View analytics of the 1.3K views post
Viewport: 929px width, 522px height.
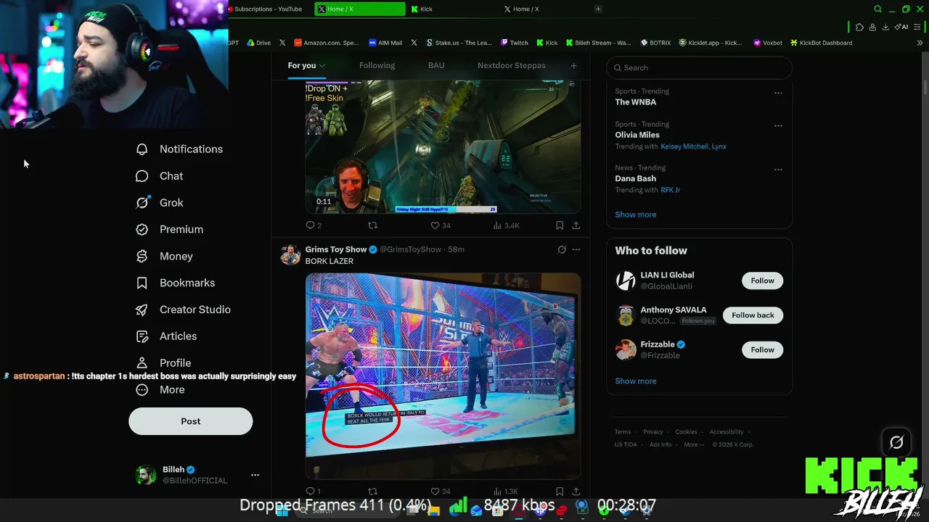pyautogui.click(x=506, y=492)
